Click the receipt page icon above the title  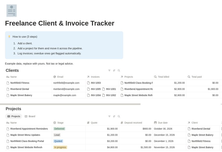tap(12, 11)
